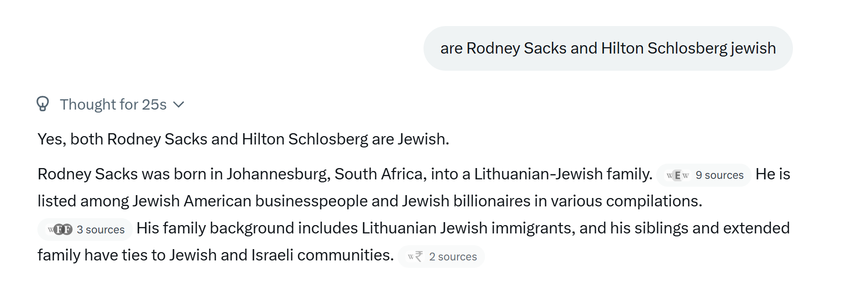This screenshot has width=850, height=286.
Task: Click the lightbulb thinking icon
Action: 43,104
